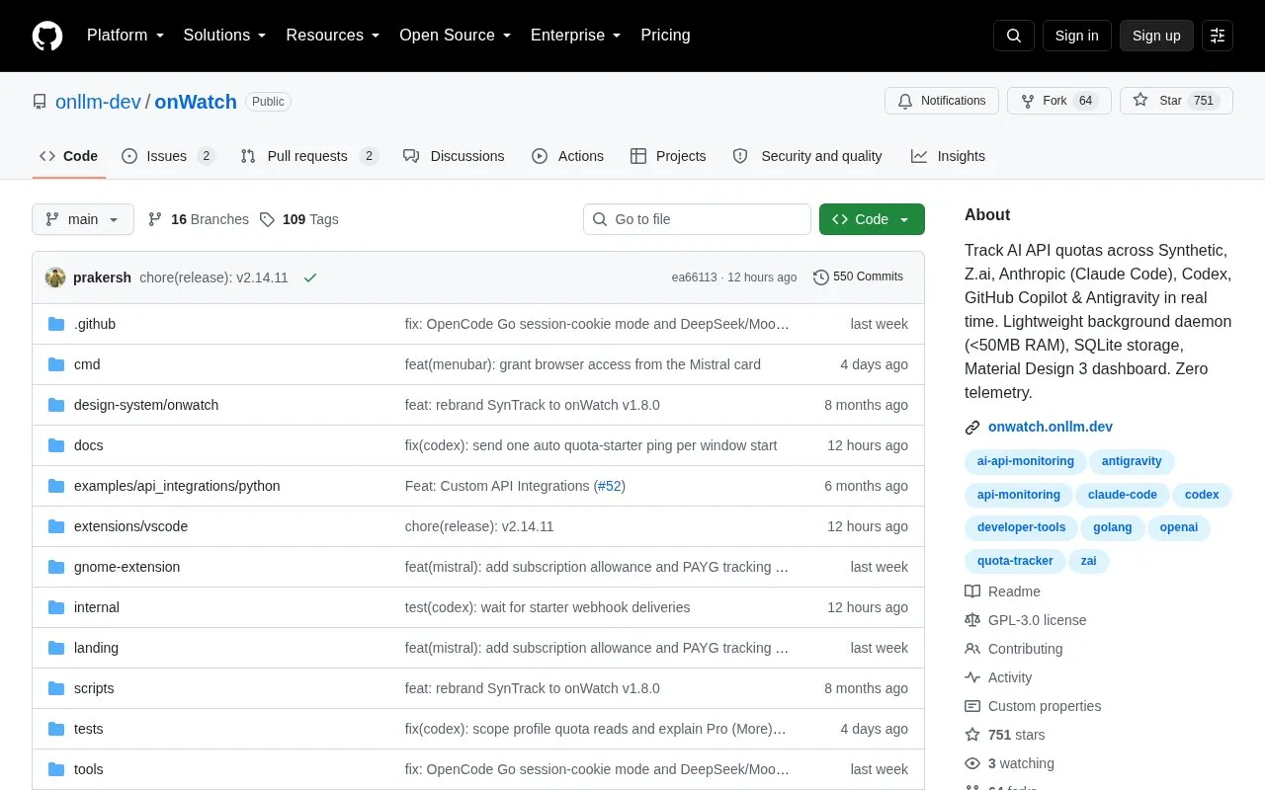Open the Pricing page
This screenshot has height=790, width=1265.
[x=665, y=36]
